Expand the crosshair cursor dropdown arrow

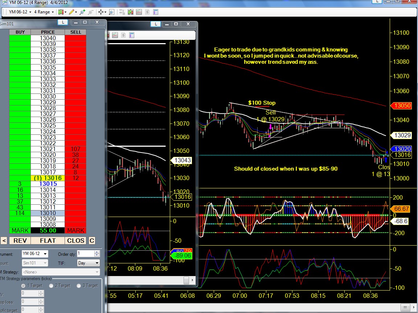105,12
